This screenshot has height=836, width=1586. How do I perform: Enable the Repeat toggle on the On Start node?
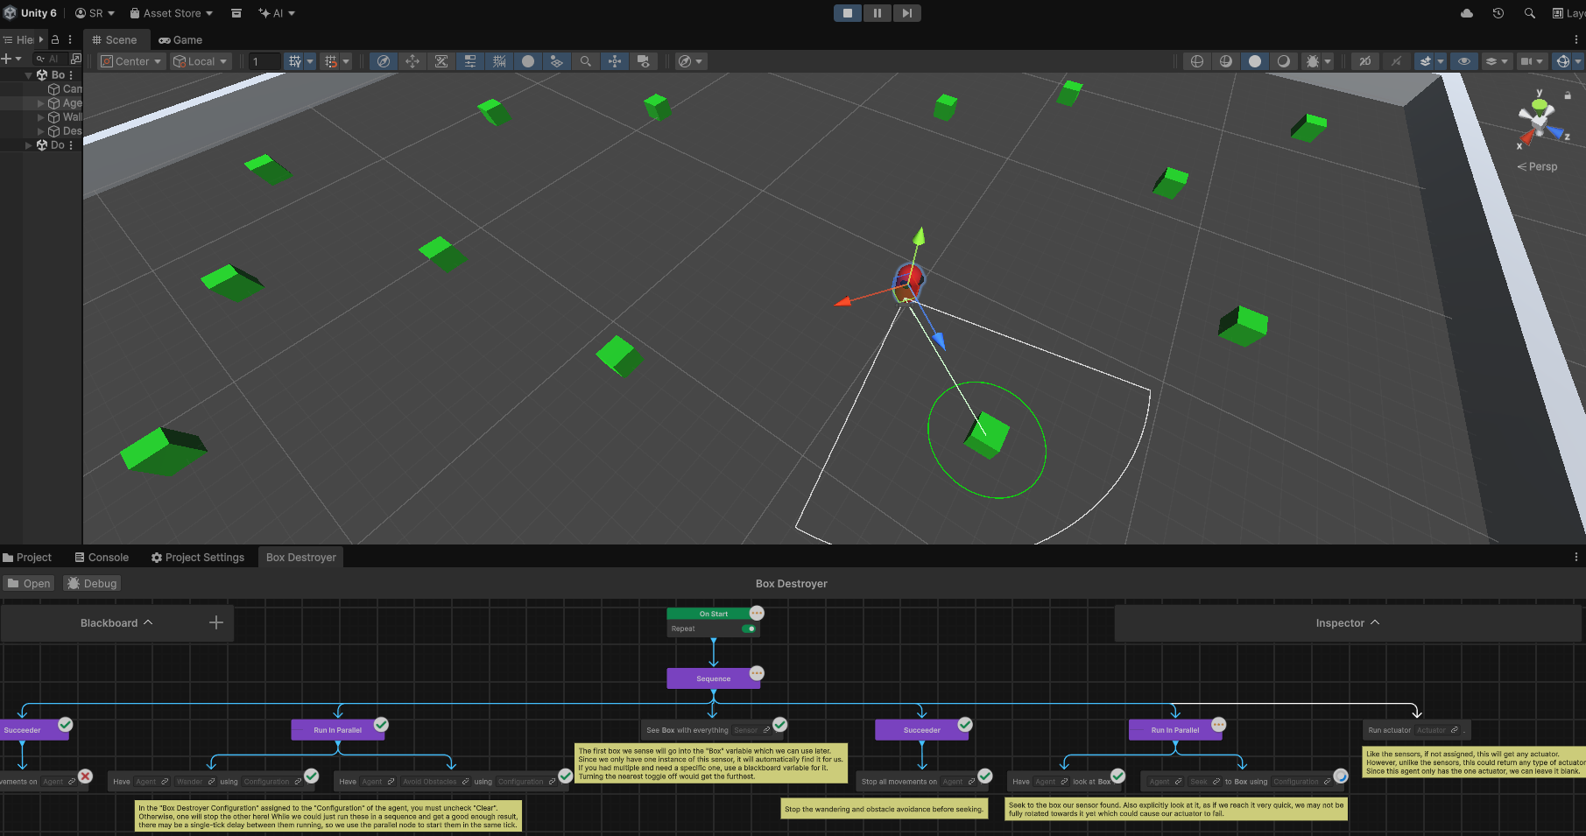pos(749,629)
